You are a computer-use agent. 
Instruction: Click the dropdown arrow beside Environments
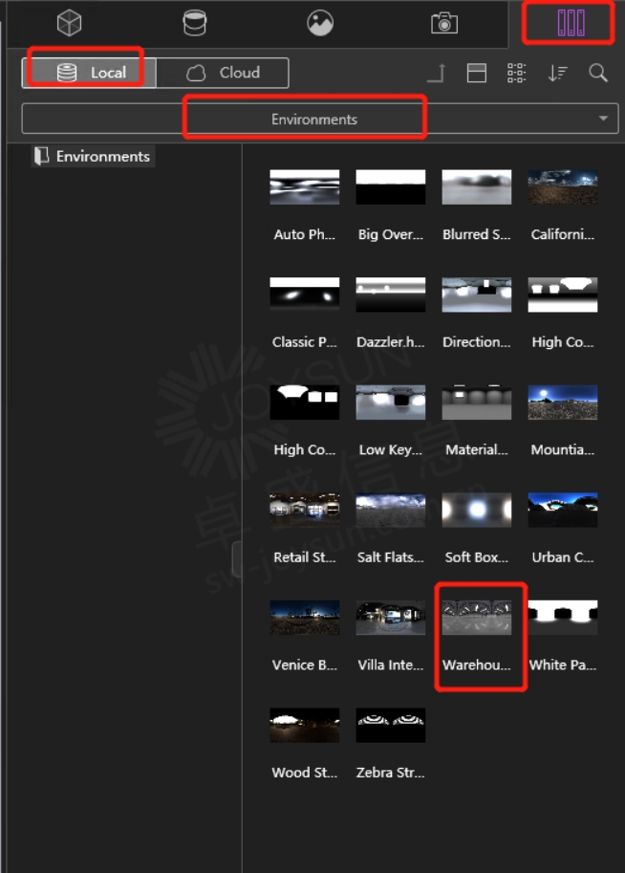(x=603, y=119)
